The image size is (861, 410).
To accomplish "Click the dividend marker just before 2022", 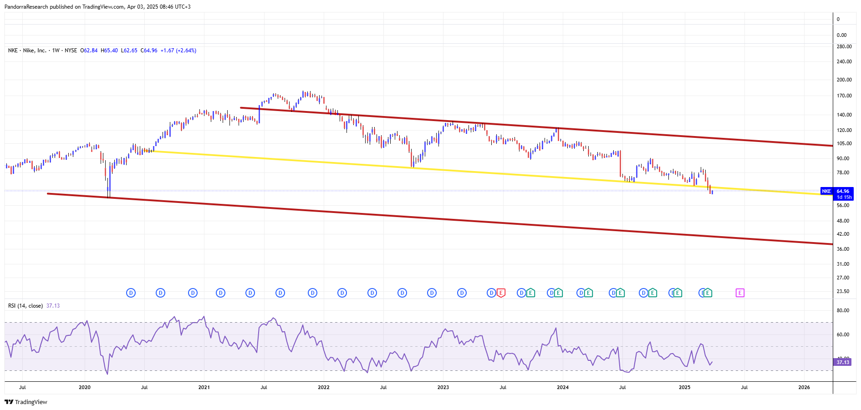I will (312, 293).
